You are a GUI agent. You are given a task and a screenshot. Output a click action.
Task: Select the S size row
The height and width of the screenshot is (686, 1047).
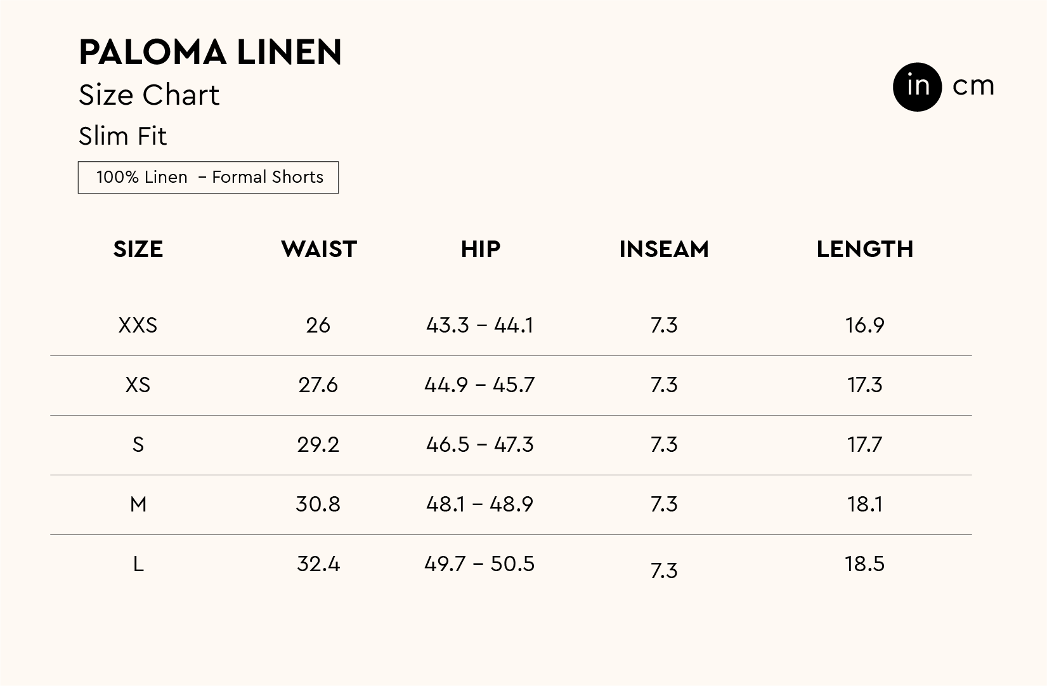click(x=138, y=445)
